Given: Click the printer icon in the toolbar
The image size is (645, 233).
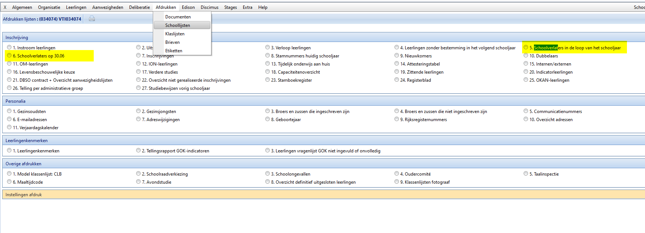Looking at the screenshot, I should click(x=92, y=19).
